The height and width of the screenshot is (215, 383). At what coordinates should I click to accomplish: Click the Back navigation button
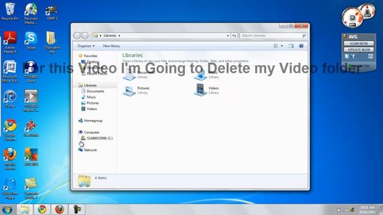77,36
